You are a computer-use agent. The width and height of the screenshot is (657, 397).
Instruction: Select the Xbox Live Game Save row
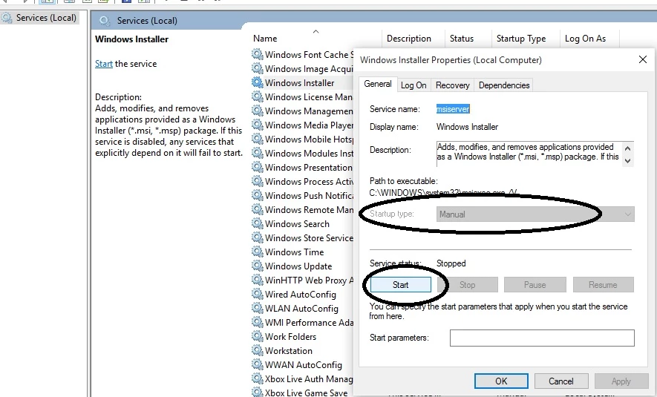click(306, 392)
